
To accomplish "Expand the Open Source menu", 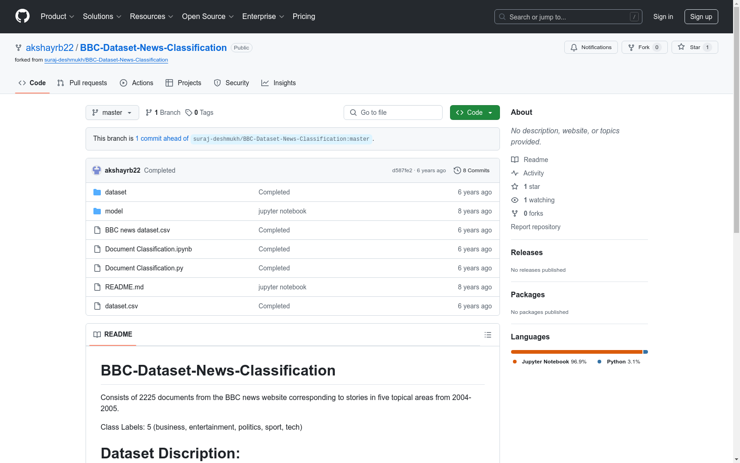I will (208, 16).
